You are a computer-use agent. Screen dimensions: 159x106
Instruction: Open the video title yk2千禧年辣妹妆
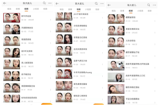[81, 14]
